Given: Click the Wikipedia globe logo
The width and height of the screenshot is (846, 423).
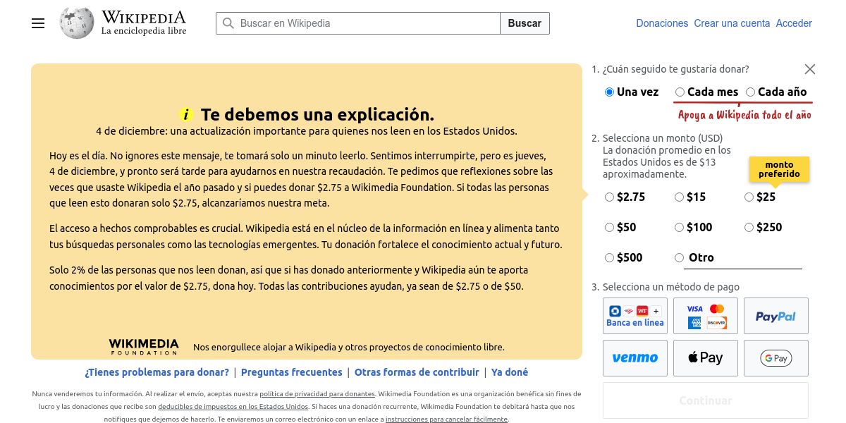Looking at the screenshot, I should point(77,23).
